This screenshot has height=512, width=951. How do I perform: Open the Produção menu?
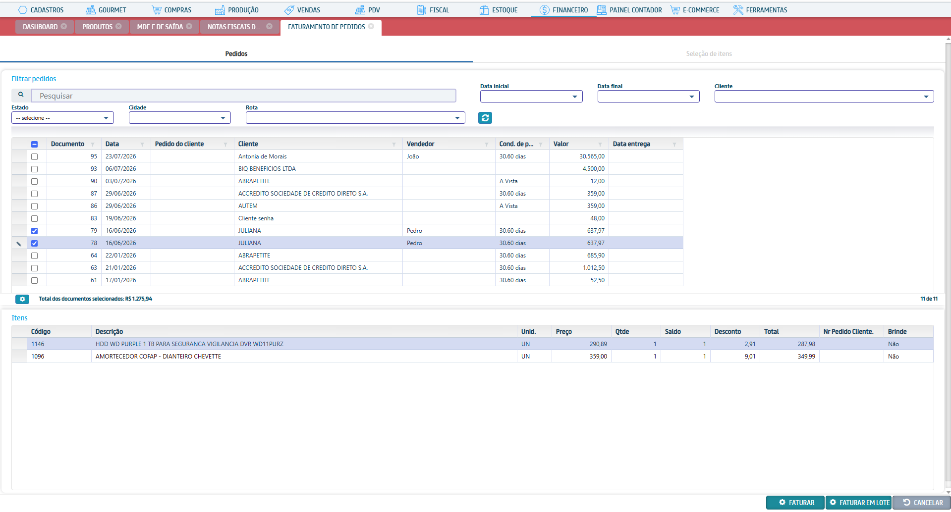click(x=236, y=10)
